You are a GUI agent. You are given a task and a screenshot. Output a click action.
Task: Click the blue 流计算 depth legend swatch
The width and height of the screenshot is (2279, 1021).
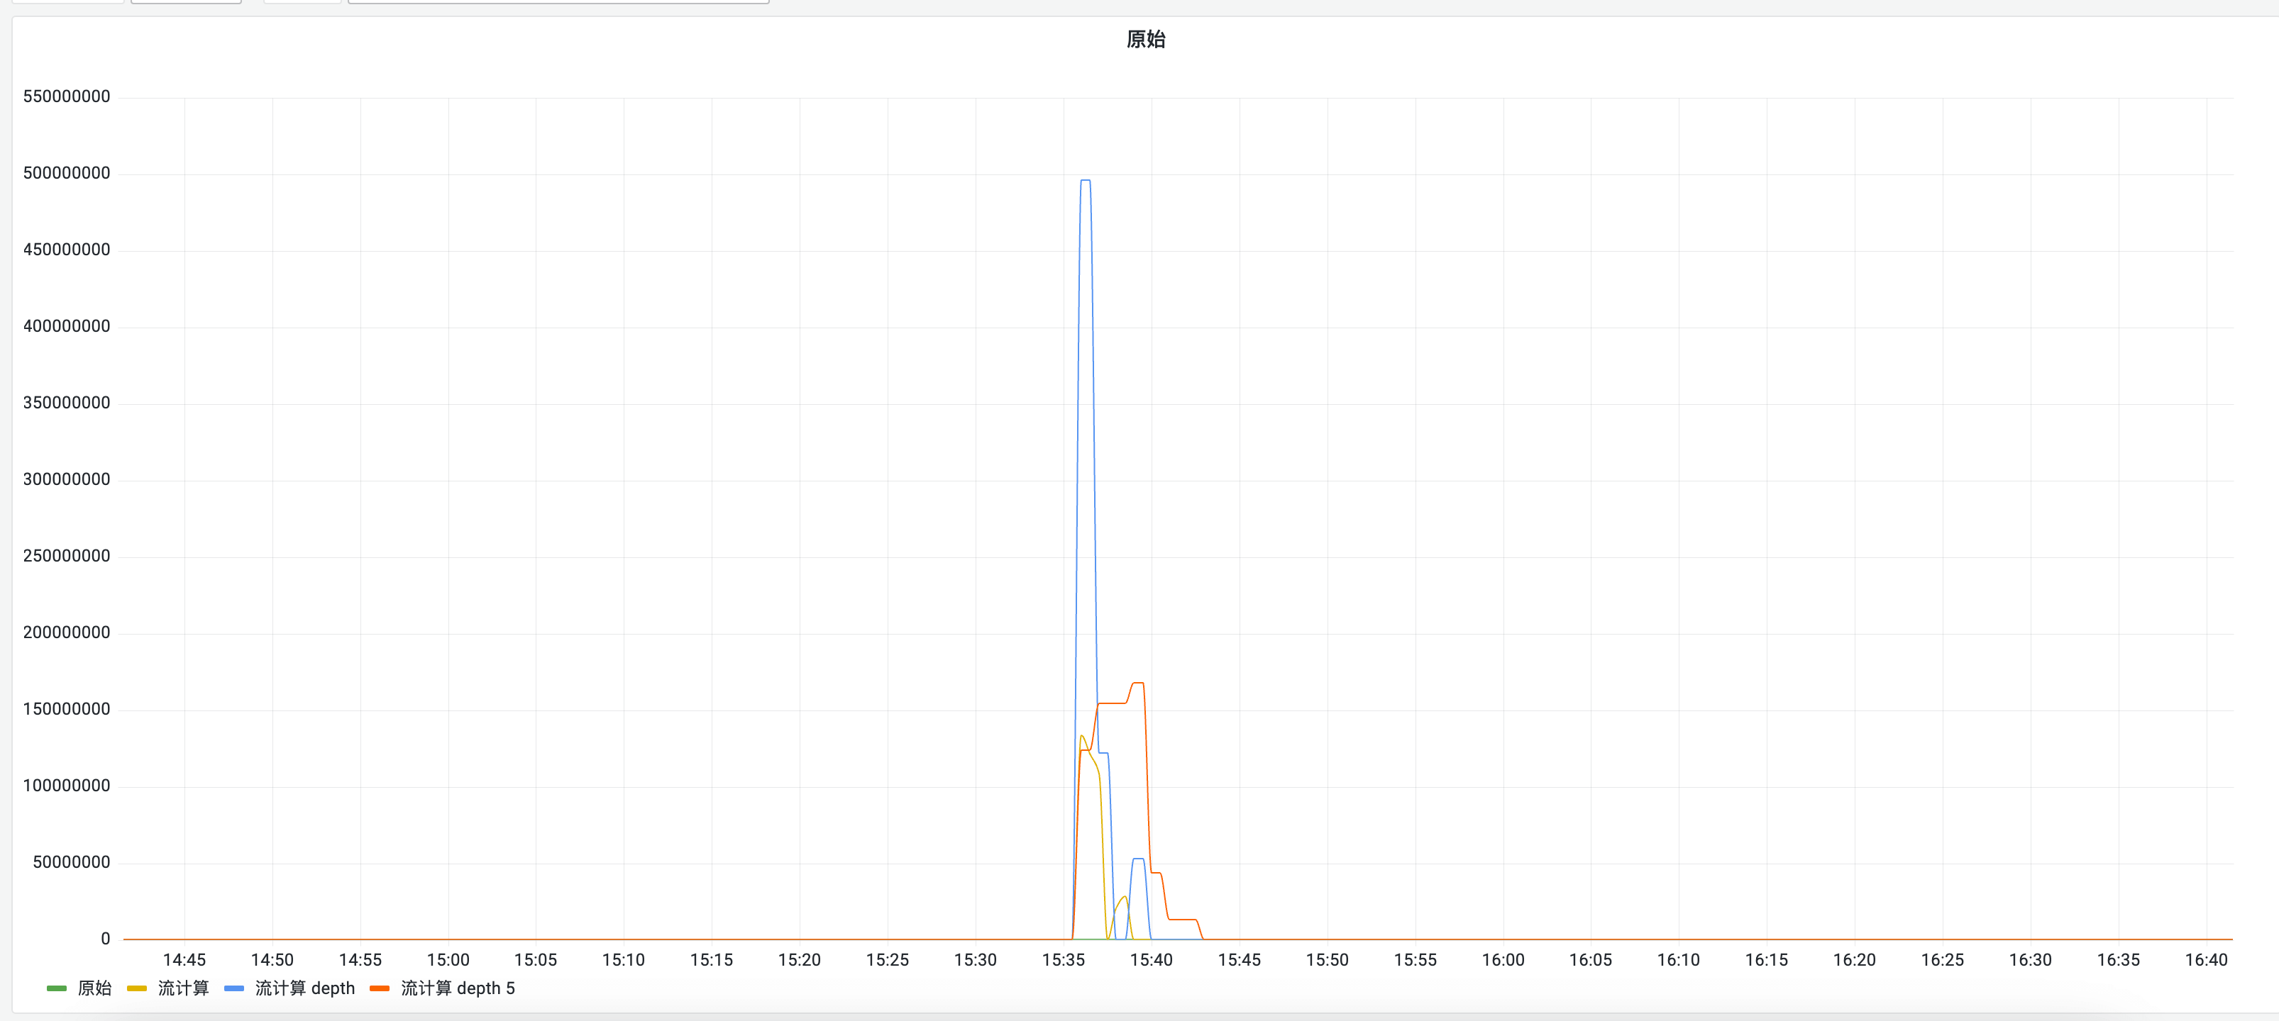pyautogui.click(x=233, y=988)
